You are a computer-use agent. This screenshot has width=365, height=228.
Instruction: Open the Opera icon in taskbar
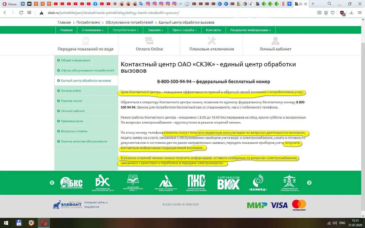tap(44, 223)
